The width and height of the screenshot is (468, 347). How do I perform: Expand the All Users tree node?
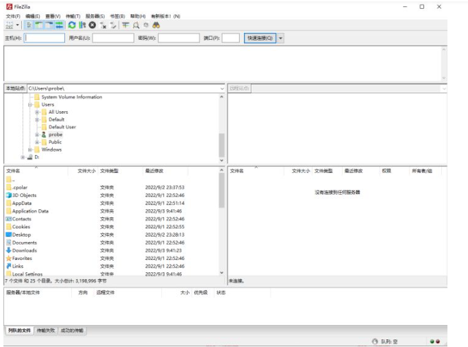[x=37, y=112]
